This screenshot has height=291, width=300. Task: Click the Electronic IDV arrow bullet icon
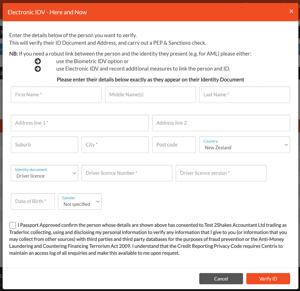click(x=37, y=69)
